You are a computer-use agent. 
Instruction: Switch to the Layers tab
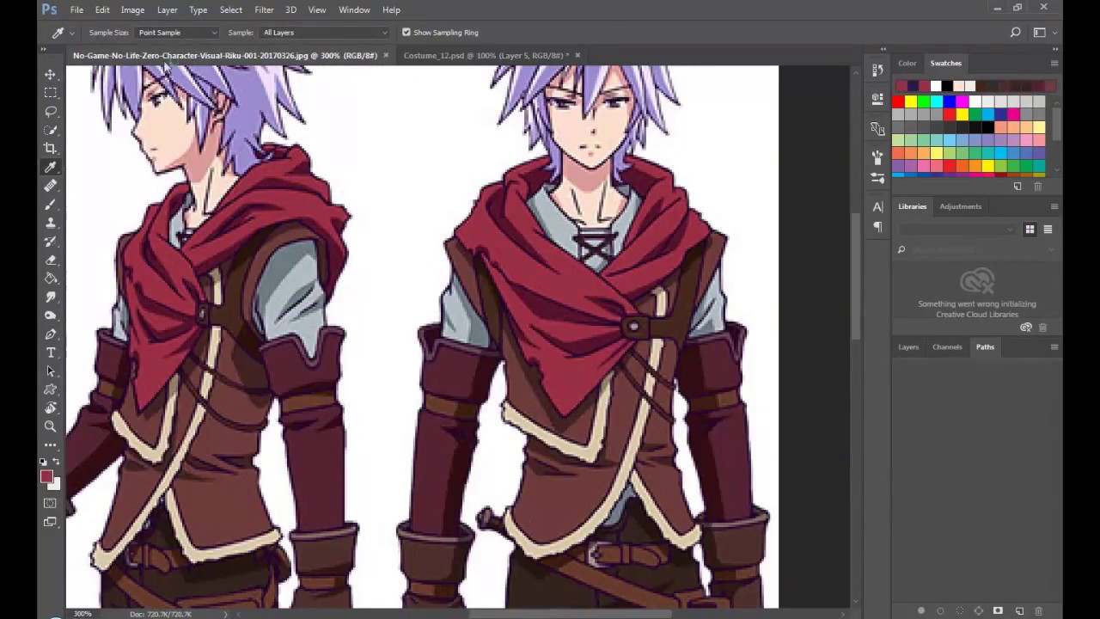pyautogui.click(x=908, y=347)
